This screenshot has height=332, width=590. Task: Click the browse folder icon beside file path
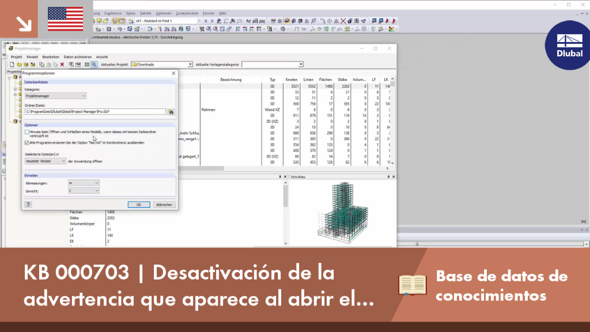click(171, 112)
